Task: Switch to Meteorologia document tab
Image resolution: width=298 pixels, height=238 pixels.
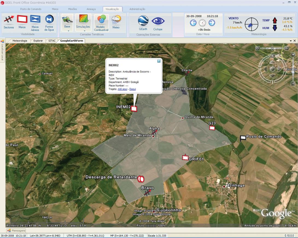Action: tap(20, 41)
